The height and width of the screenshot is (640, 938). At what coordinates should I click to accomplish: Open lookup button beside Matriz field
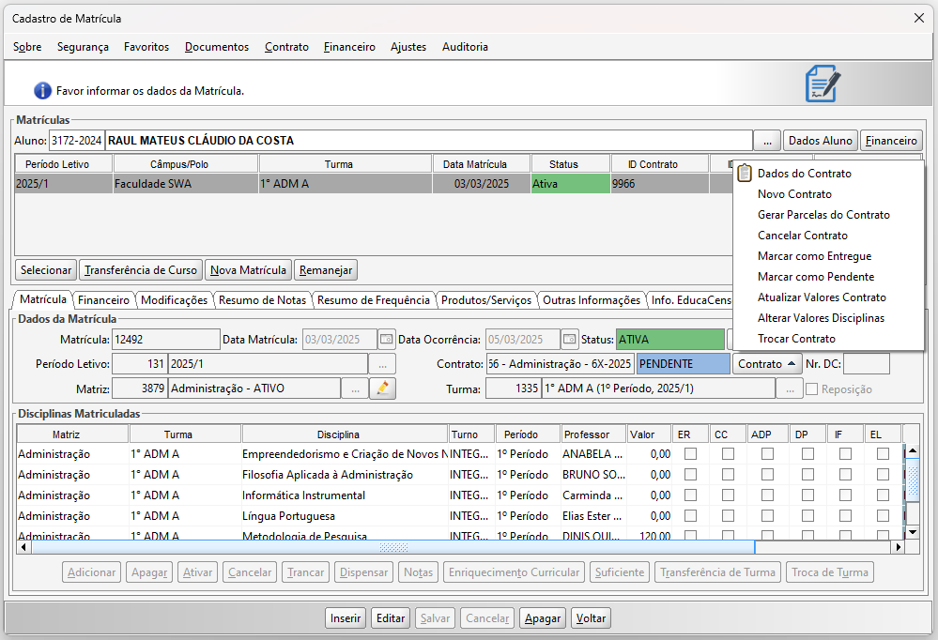click(355, 389)
